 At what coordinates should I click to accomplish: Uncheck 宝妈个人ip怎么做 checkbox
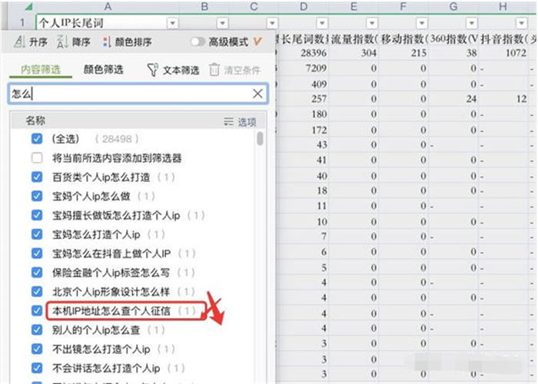(x=37, y=196)
